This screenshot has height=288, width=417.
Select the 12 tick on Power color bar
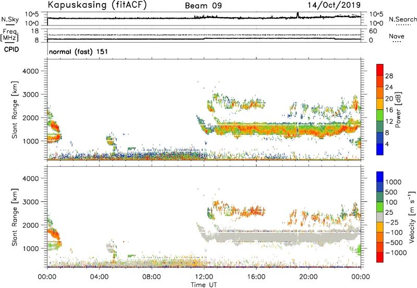coord(389,122)
